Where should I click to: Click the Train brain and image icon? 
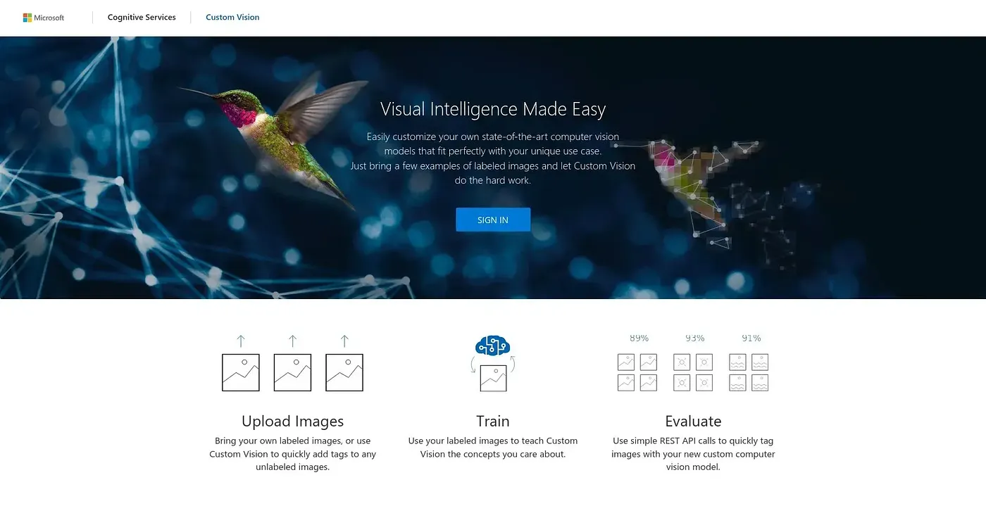coord(493,363)
